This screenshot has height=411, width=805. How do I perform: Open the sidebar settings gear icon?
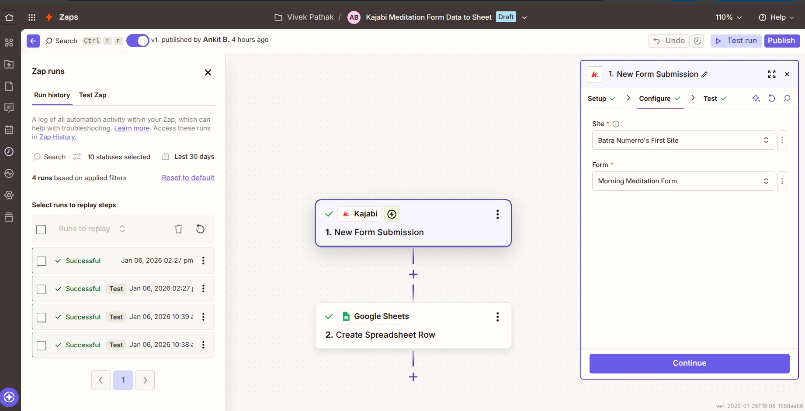9,195
